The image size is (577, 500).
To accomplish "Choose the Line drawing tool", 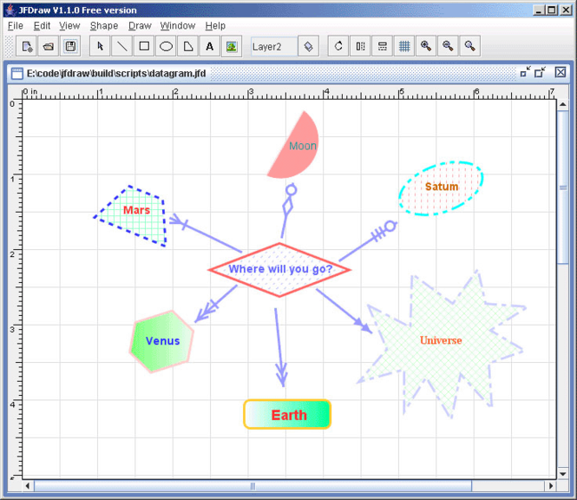I will click(x=121, y=46).
